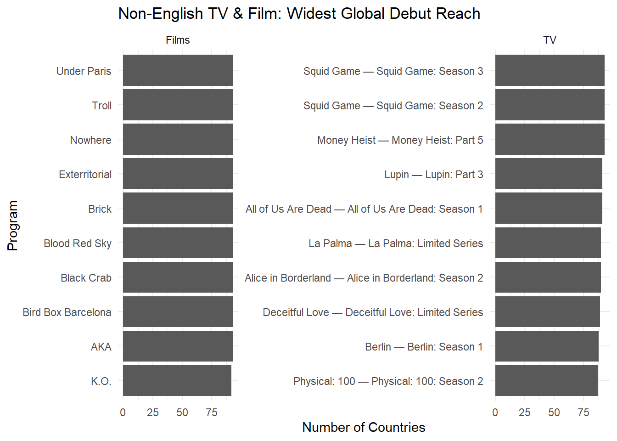Click the Squid Game: Season 3 bar
This screenshot has height=441, width=617.
click(550, 70)
